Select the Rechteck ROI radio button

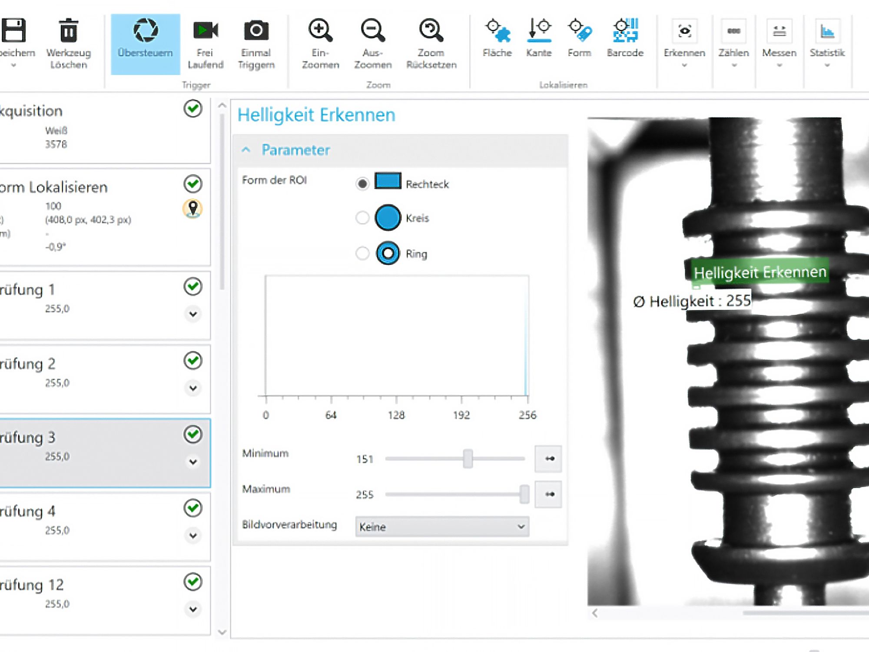click(362, 184)
